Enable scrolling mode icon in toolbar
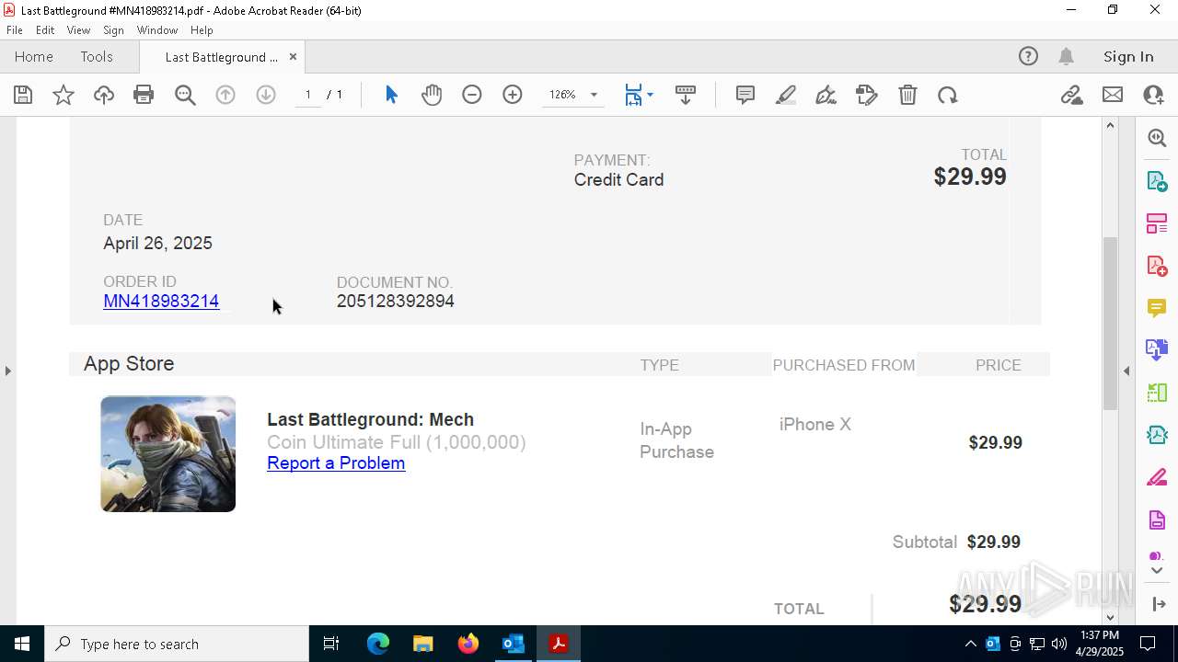1178x662 pixels. click(686, 95)
